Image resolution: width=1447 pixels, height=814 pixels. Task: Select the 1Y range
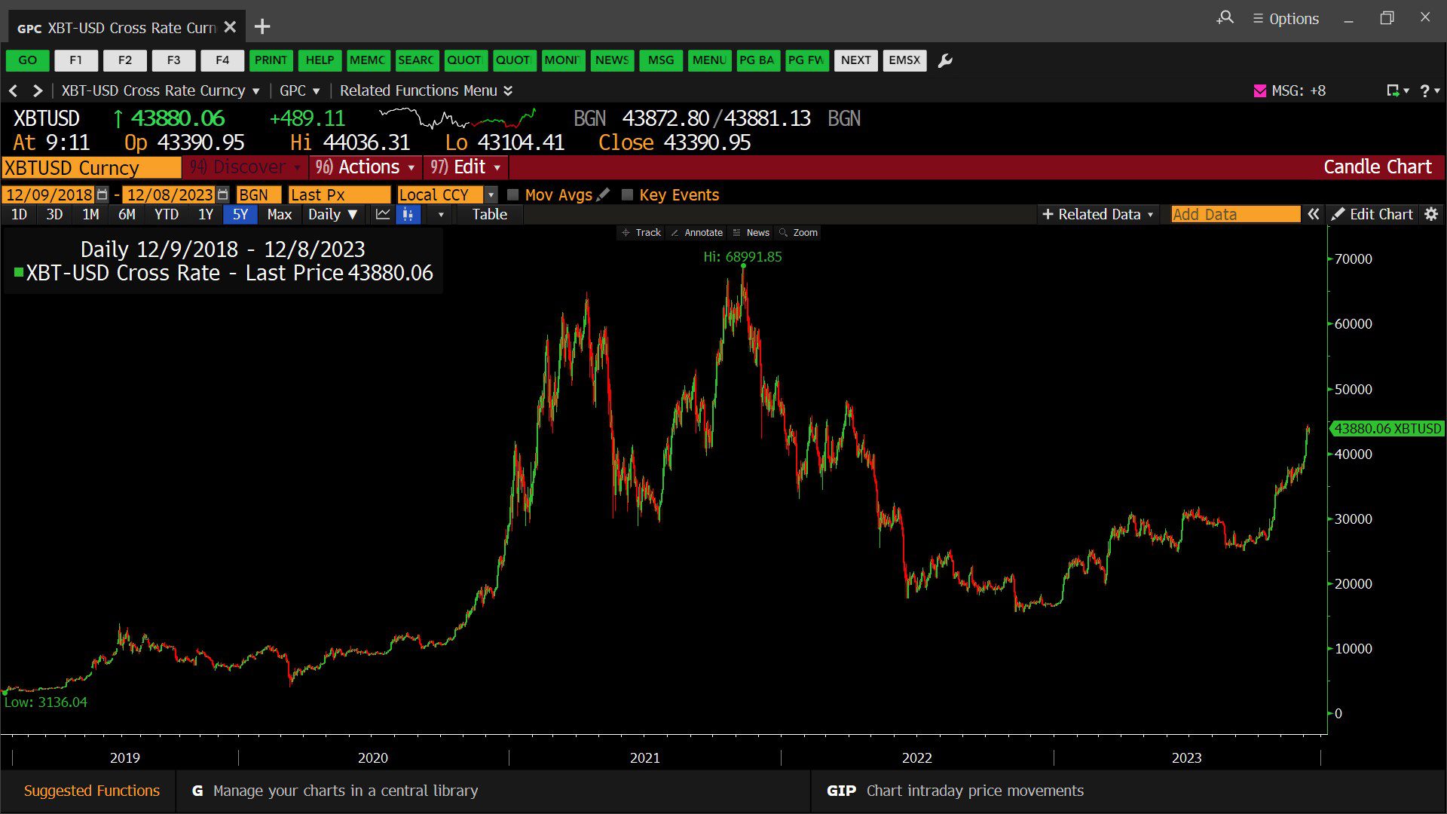click(205, 214)
